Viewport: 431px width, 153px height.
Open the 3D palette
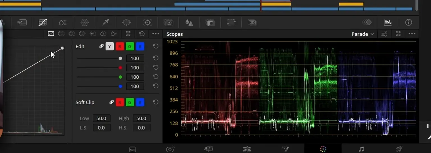point(252,22)
